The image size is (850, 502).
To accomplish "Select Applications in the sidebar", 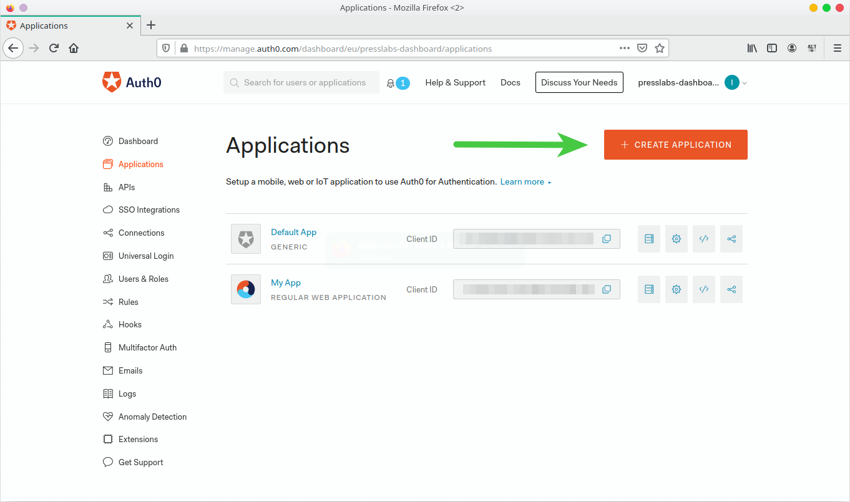I will 141,164.
